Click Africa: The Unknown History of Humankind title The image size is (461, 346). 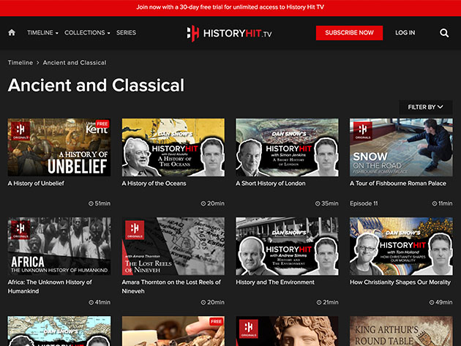(x=50, y=287)
